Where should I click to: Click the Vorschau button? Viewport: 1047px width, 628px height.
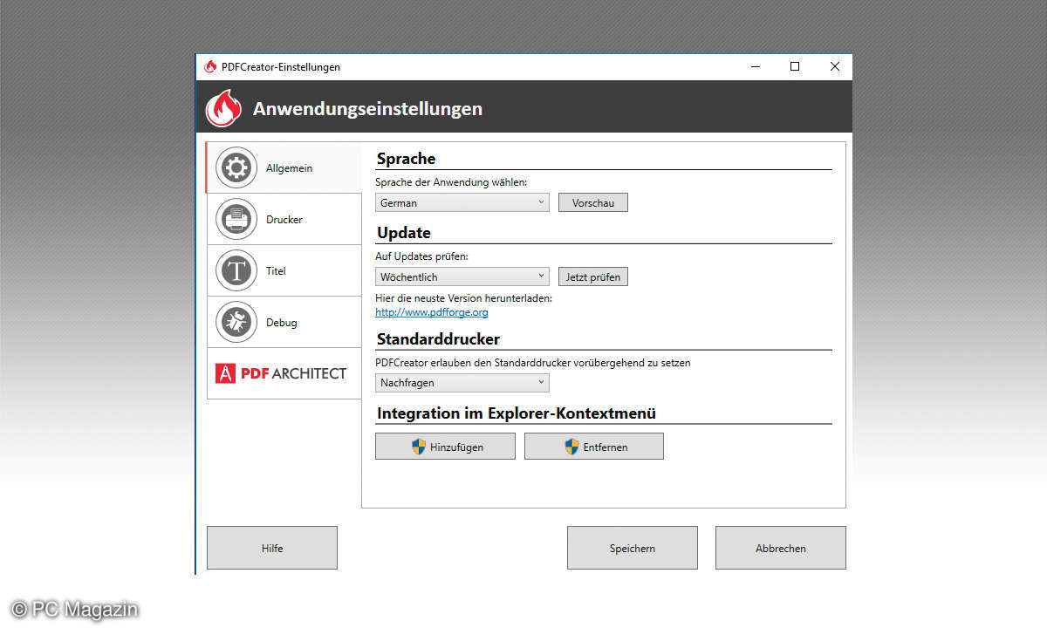pos(593,202)
